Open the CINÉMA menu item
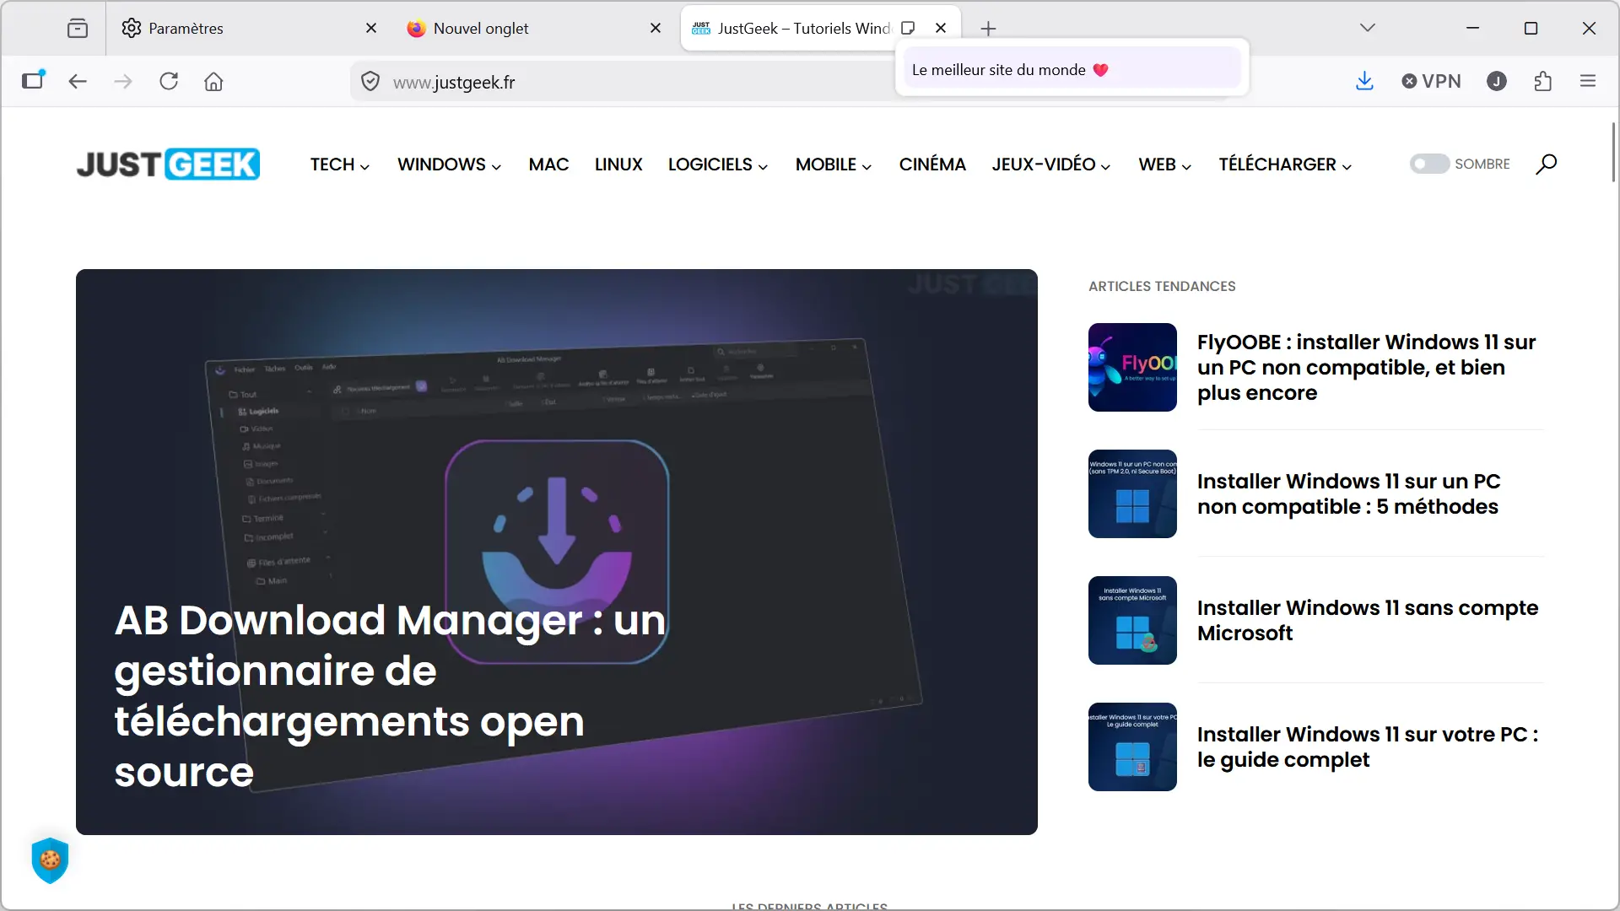The image size is (1620, 911). 932,164
